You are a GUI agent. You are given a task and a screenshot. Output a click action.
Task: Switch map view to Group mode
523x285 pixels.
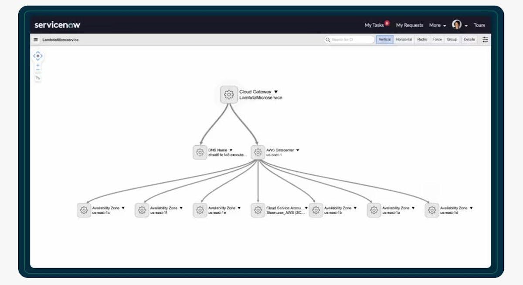[x=452, y=39]
